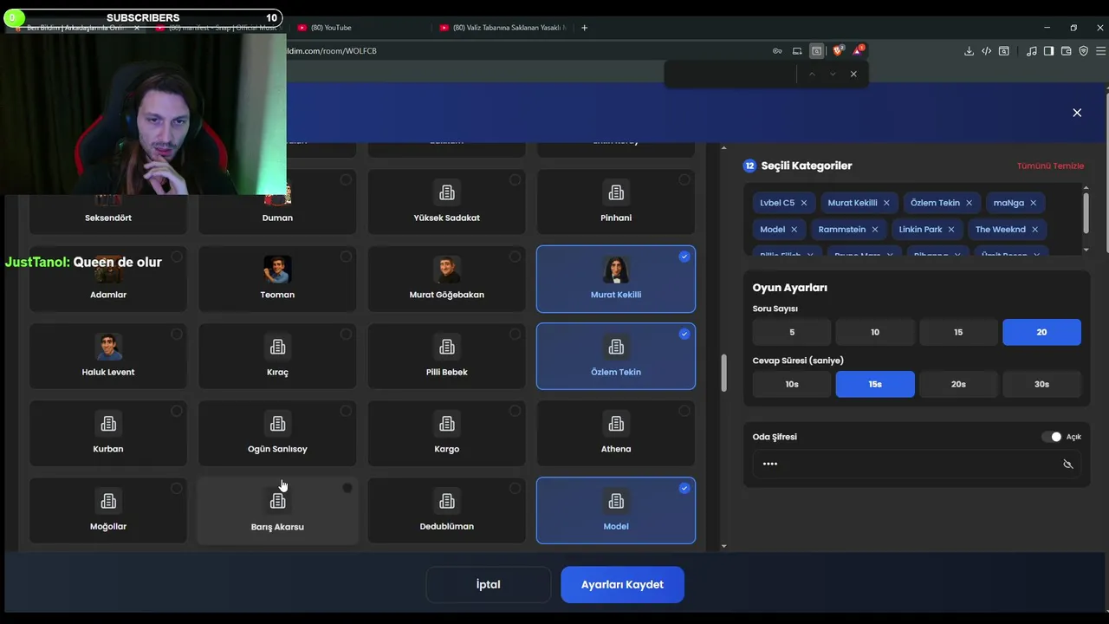This screenshot has height=624, width=1109.
Task: Close the find-in-page bar
Action: 853,74
